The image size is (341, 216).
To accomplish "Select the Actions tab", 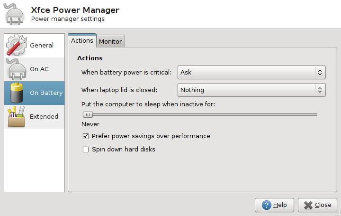I will [x=82, y=41].
